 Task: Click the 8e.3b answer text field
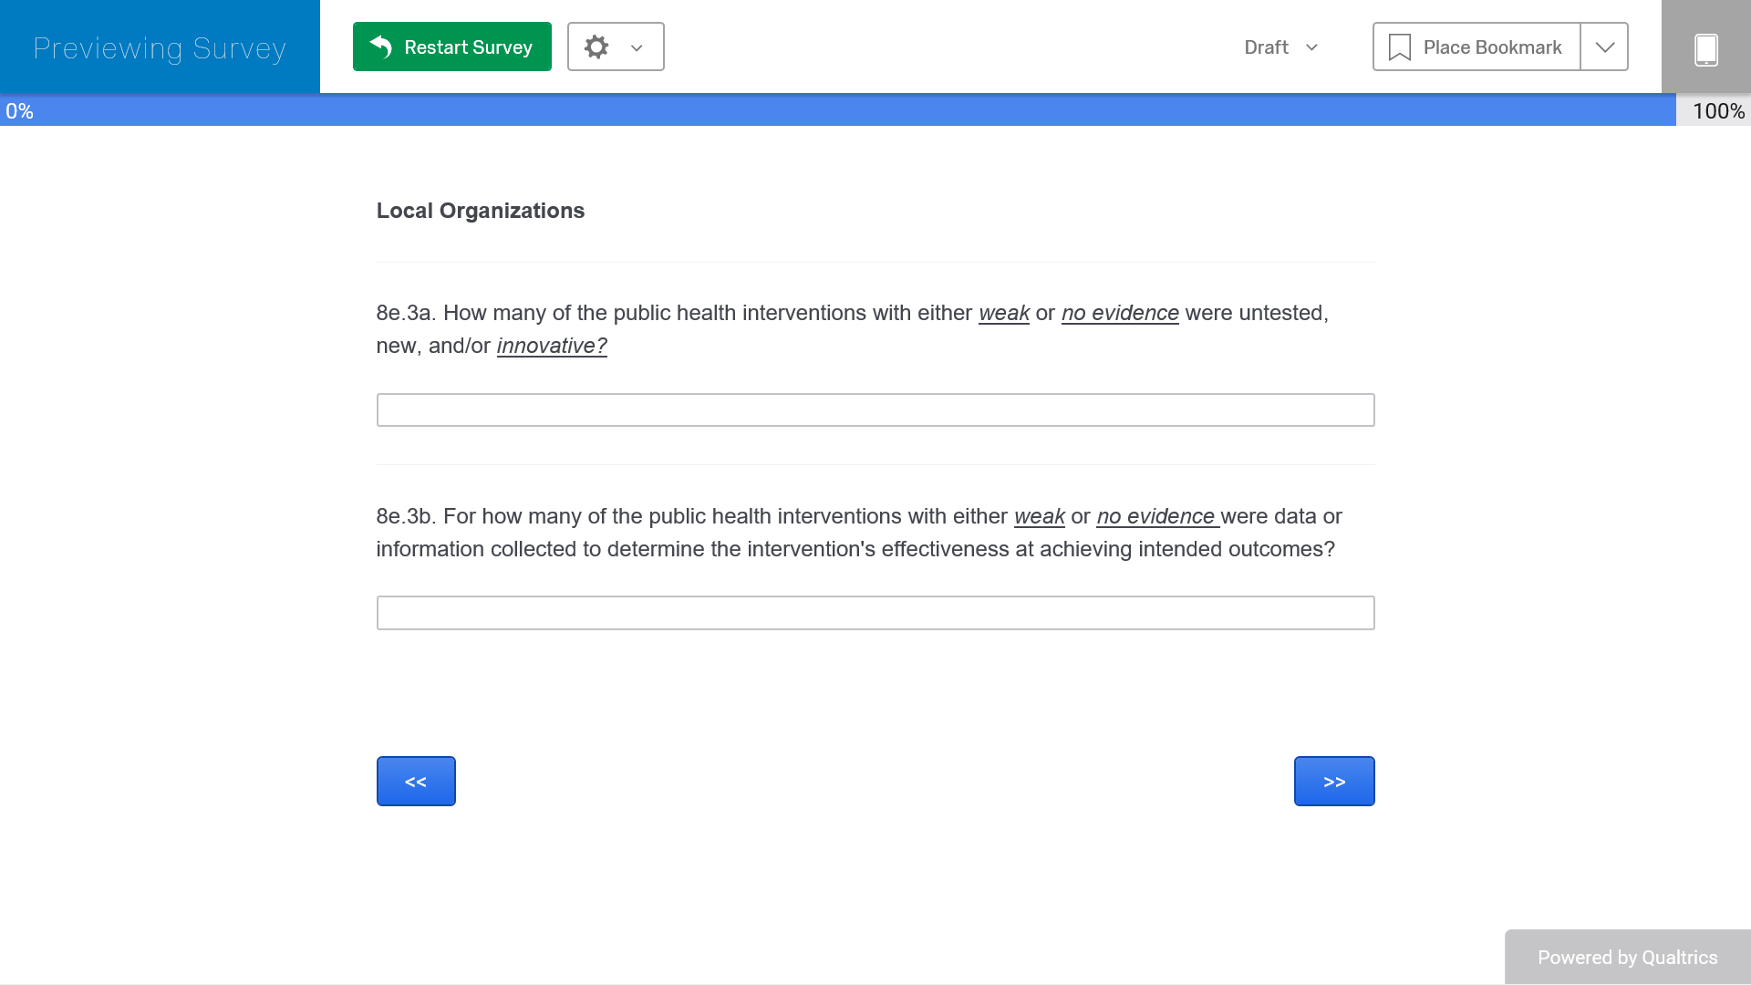875,613
